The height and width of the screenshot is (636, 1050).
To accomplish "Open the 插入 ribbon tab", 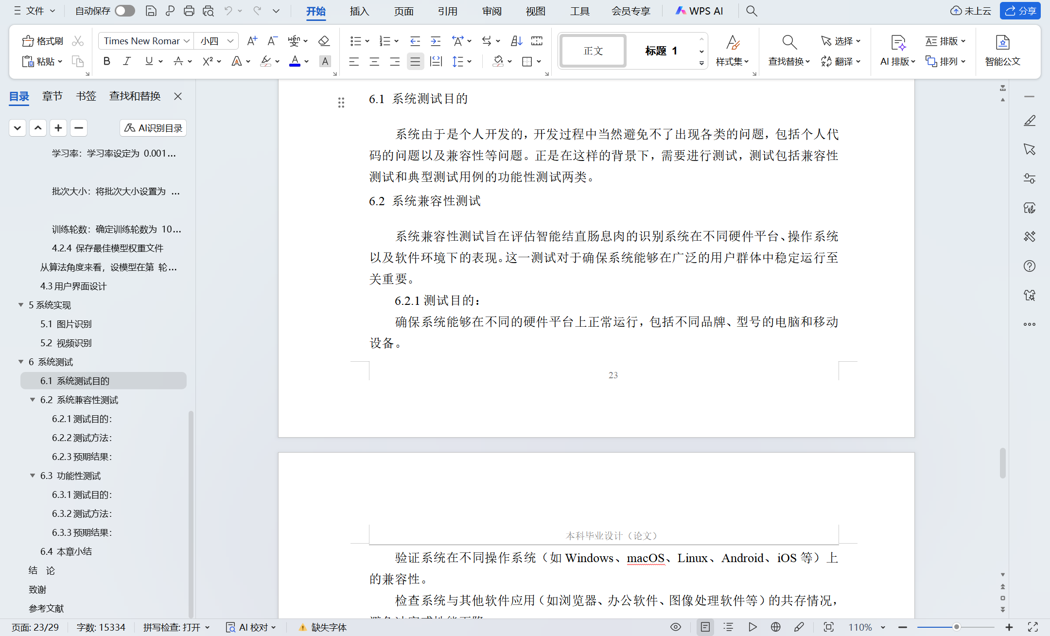I will tap(359, 11).
